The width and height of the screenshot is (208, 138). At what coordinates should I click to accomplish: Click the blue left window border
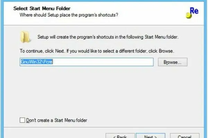click(2, 69)
